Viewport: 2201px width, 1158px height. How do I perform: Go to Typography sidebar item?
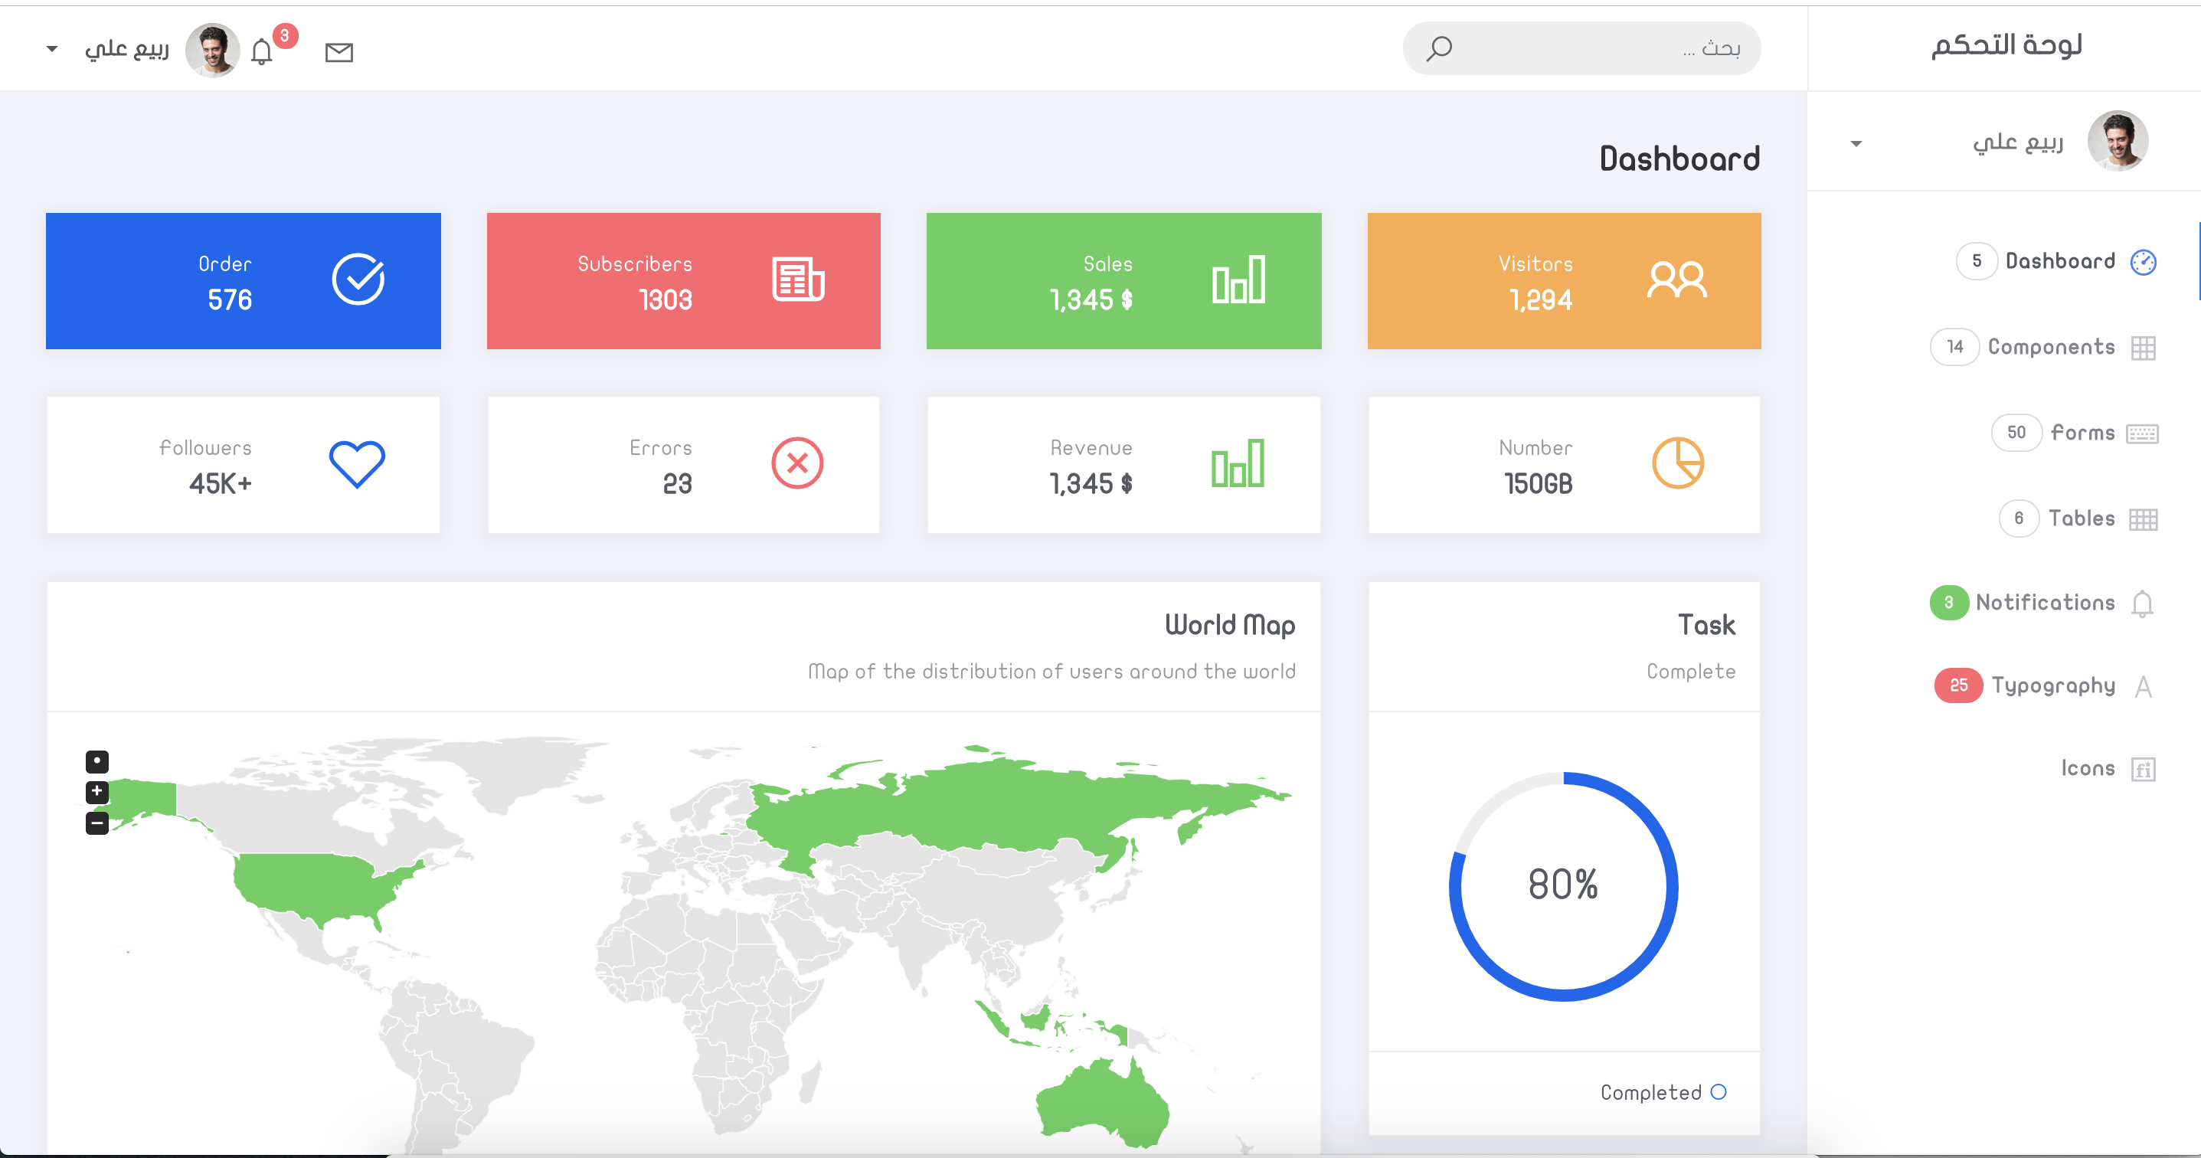(x=2052, y=685)
